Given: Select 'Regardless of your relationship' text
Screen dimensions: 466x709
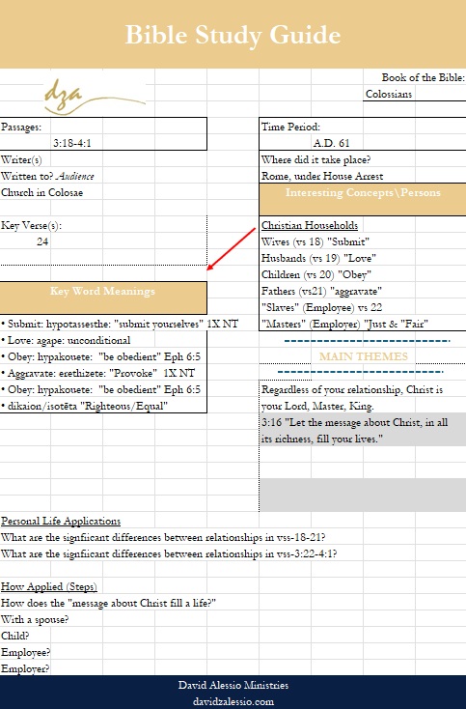Looking at the screenshot, I should (x=352, y=390).
